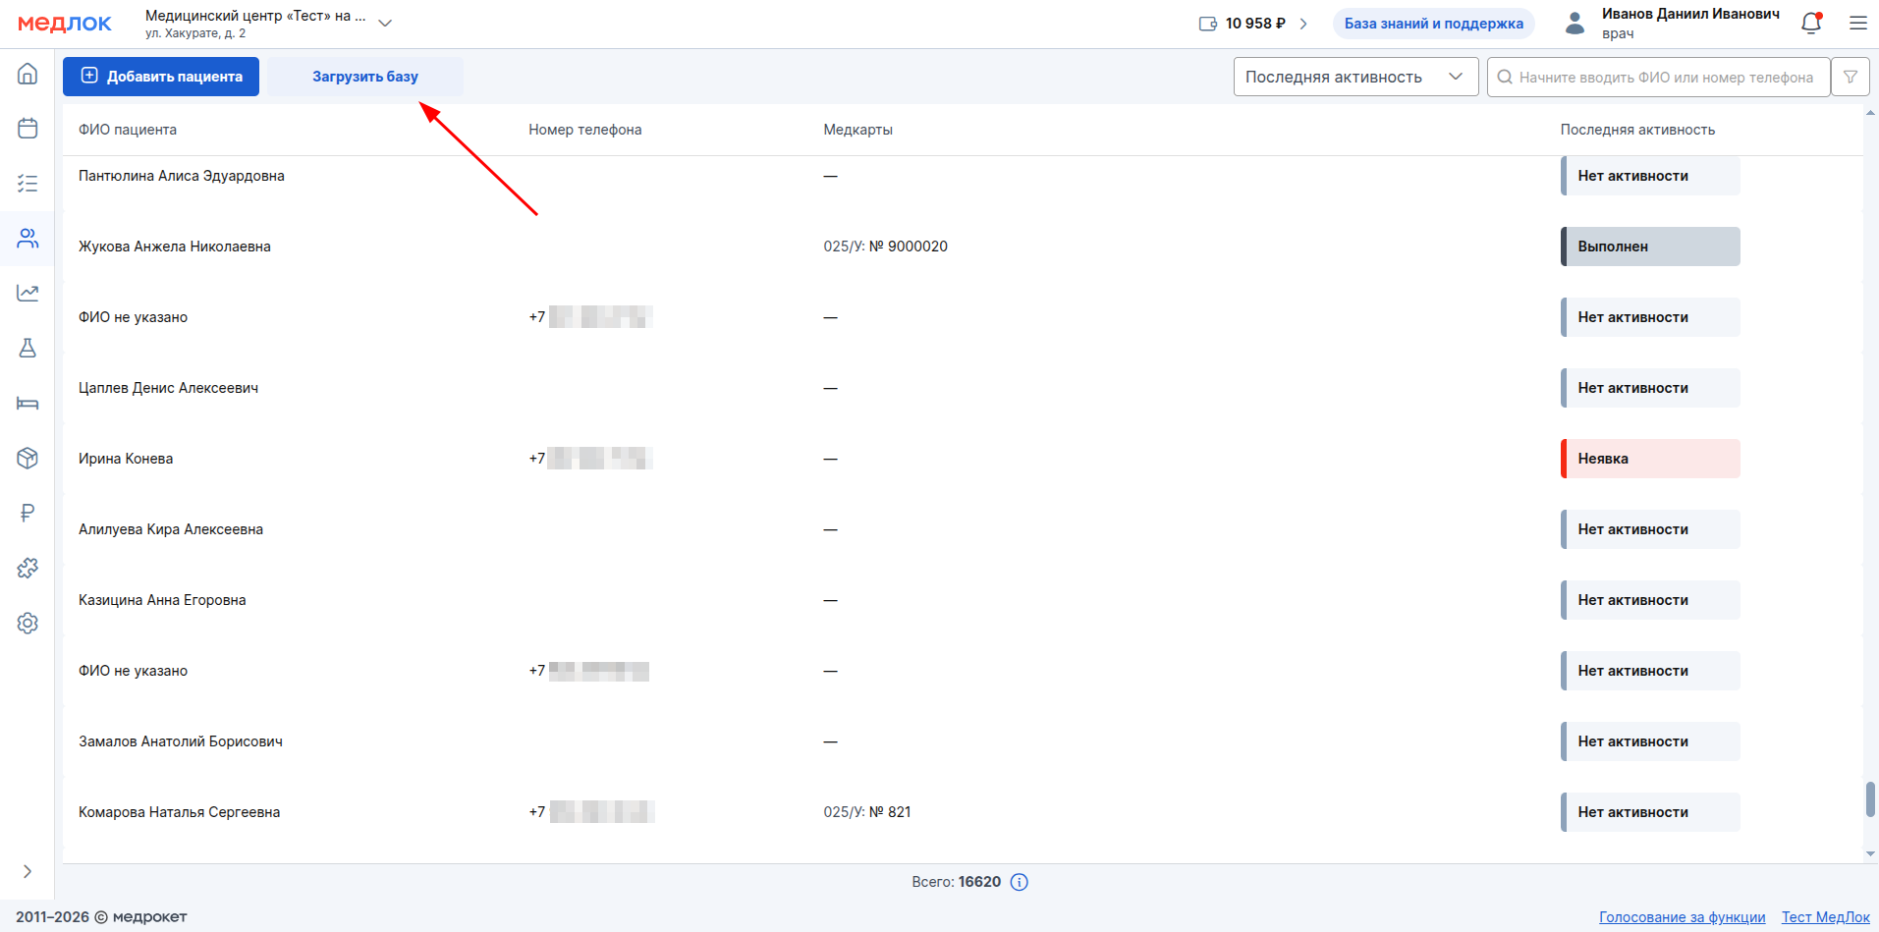The image size is (1879, 932).
Task: Open the 'Голосование за функции' link
Action: (x=1682, y=917)
